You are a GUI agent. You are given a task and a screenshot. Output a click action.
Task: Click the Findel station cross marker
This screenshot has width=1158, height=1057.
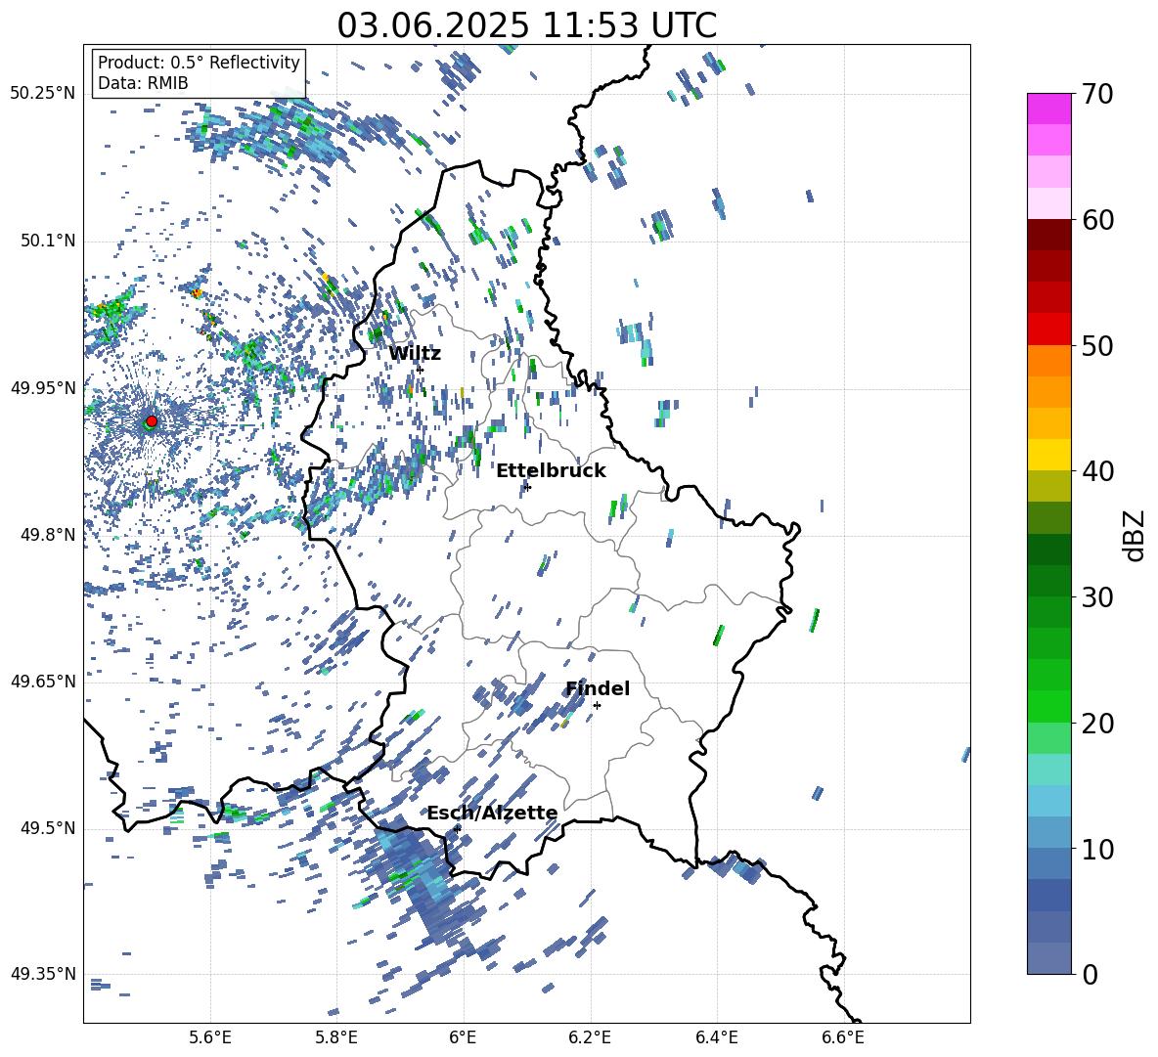pos(597,706)
